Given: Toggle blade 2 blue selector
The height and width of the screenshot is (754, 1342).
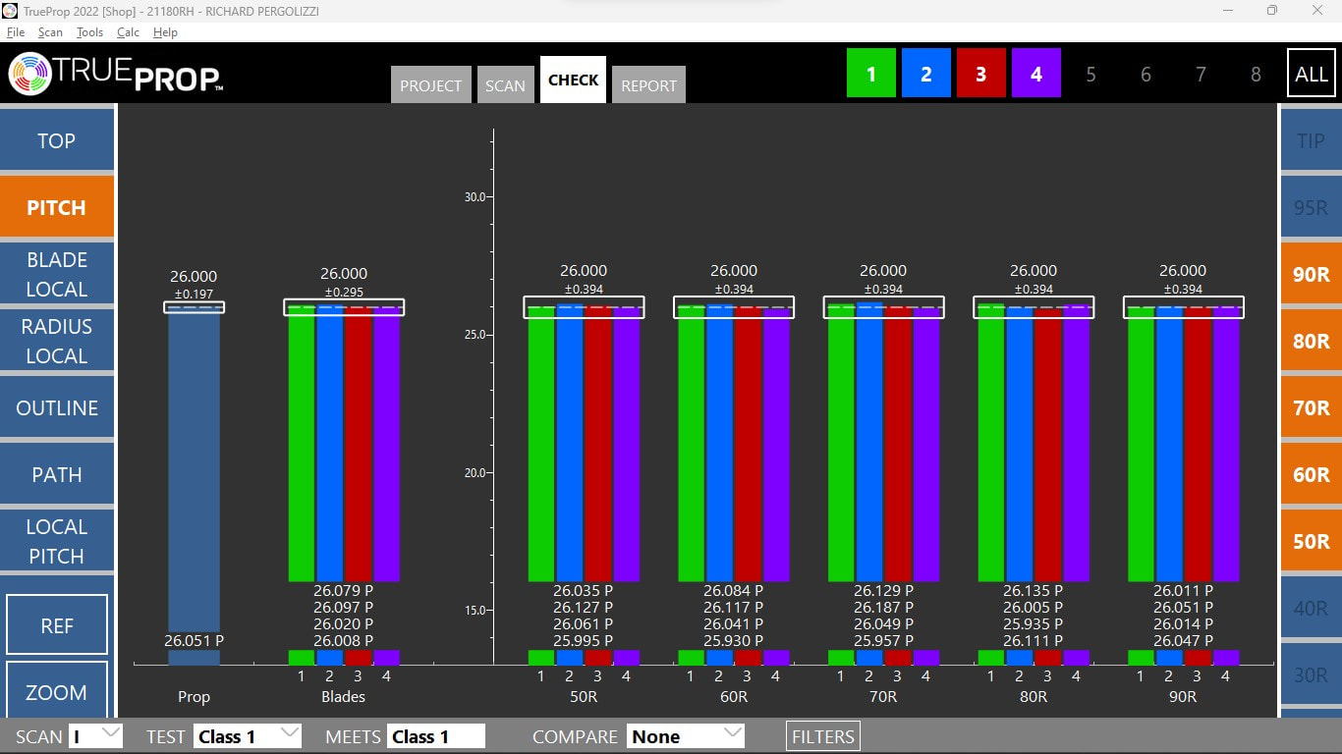Looking at the screenshot, I should click(925, 74).
